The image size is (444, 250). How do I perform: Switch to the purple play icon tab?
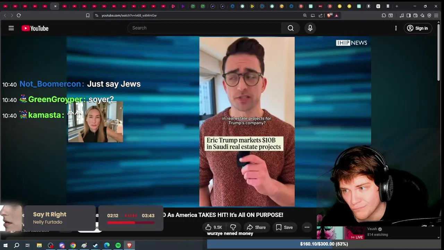[x=183, y=6]
